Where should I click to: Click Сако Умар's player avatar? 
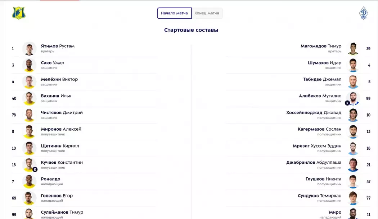(x=29, y=65)
